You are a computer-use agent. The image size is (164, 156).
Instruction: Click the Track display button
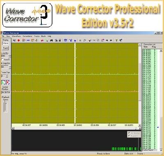pyautogui.click(x=6, y=48)
